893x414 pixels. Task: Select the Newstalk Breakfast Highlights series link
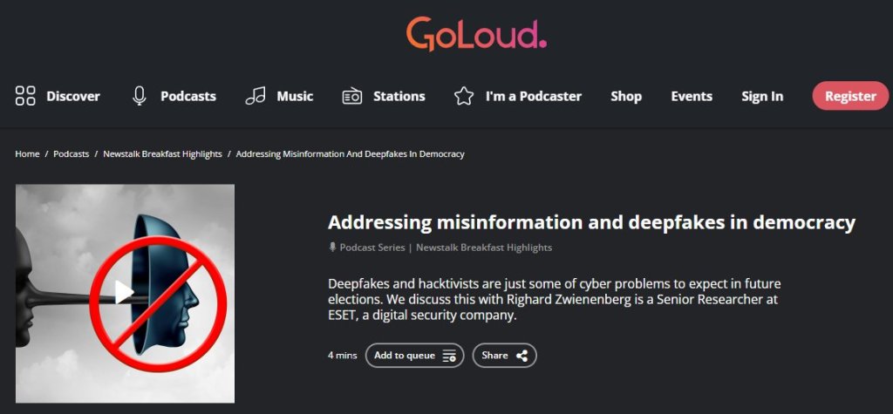coord(484,248)
